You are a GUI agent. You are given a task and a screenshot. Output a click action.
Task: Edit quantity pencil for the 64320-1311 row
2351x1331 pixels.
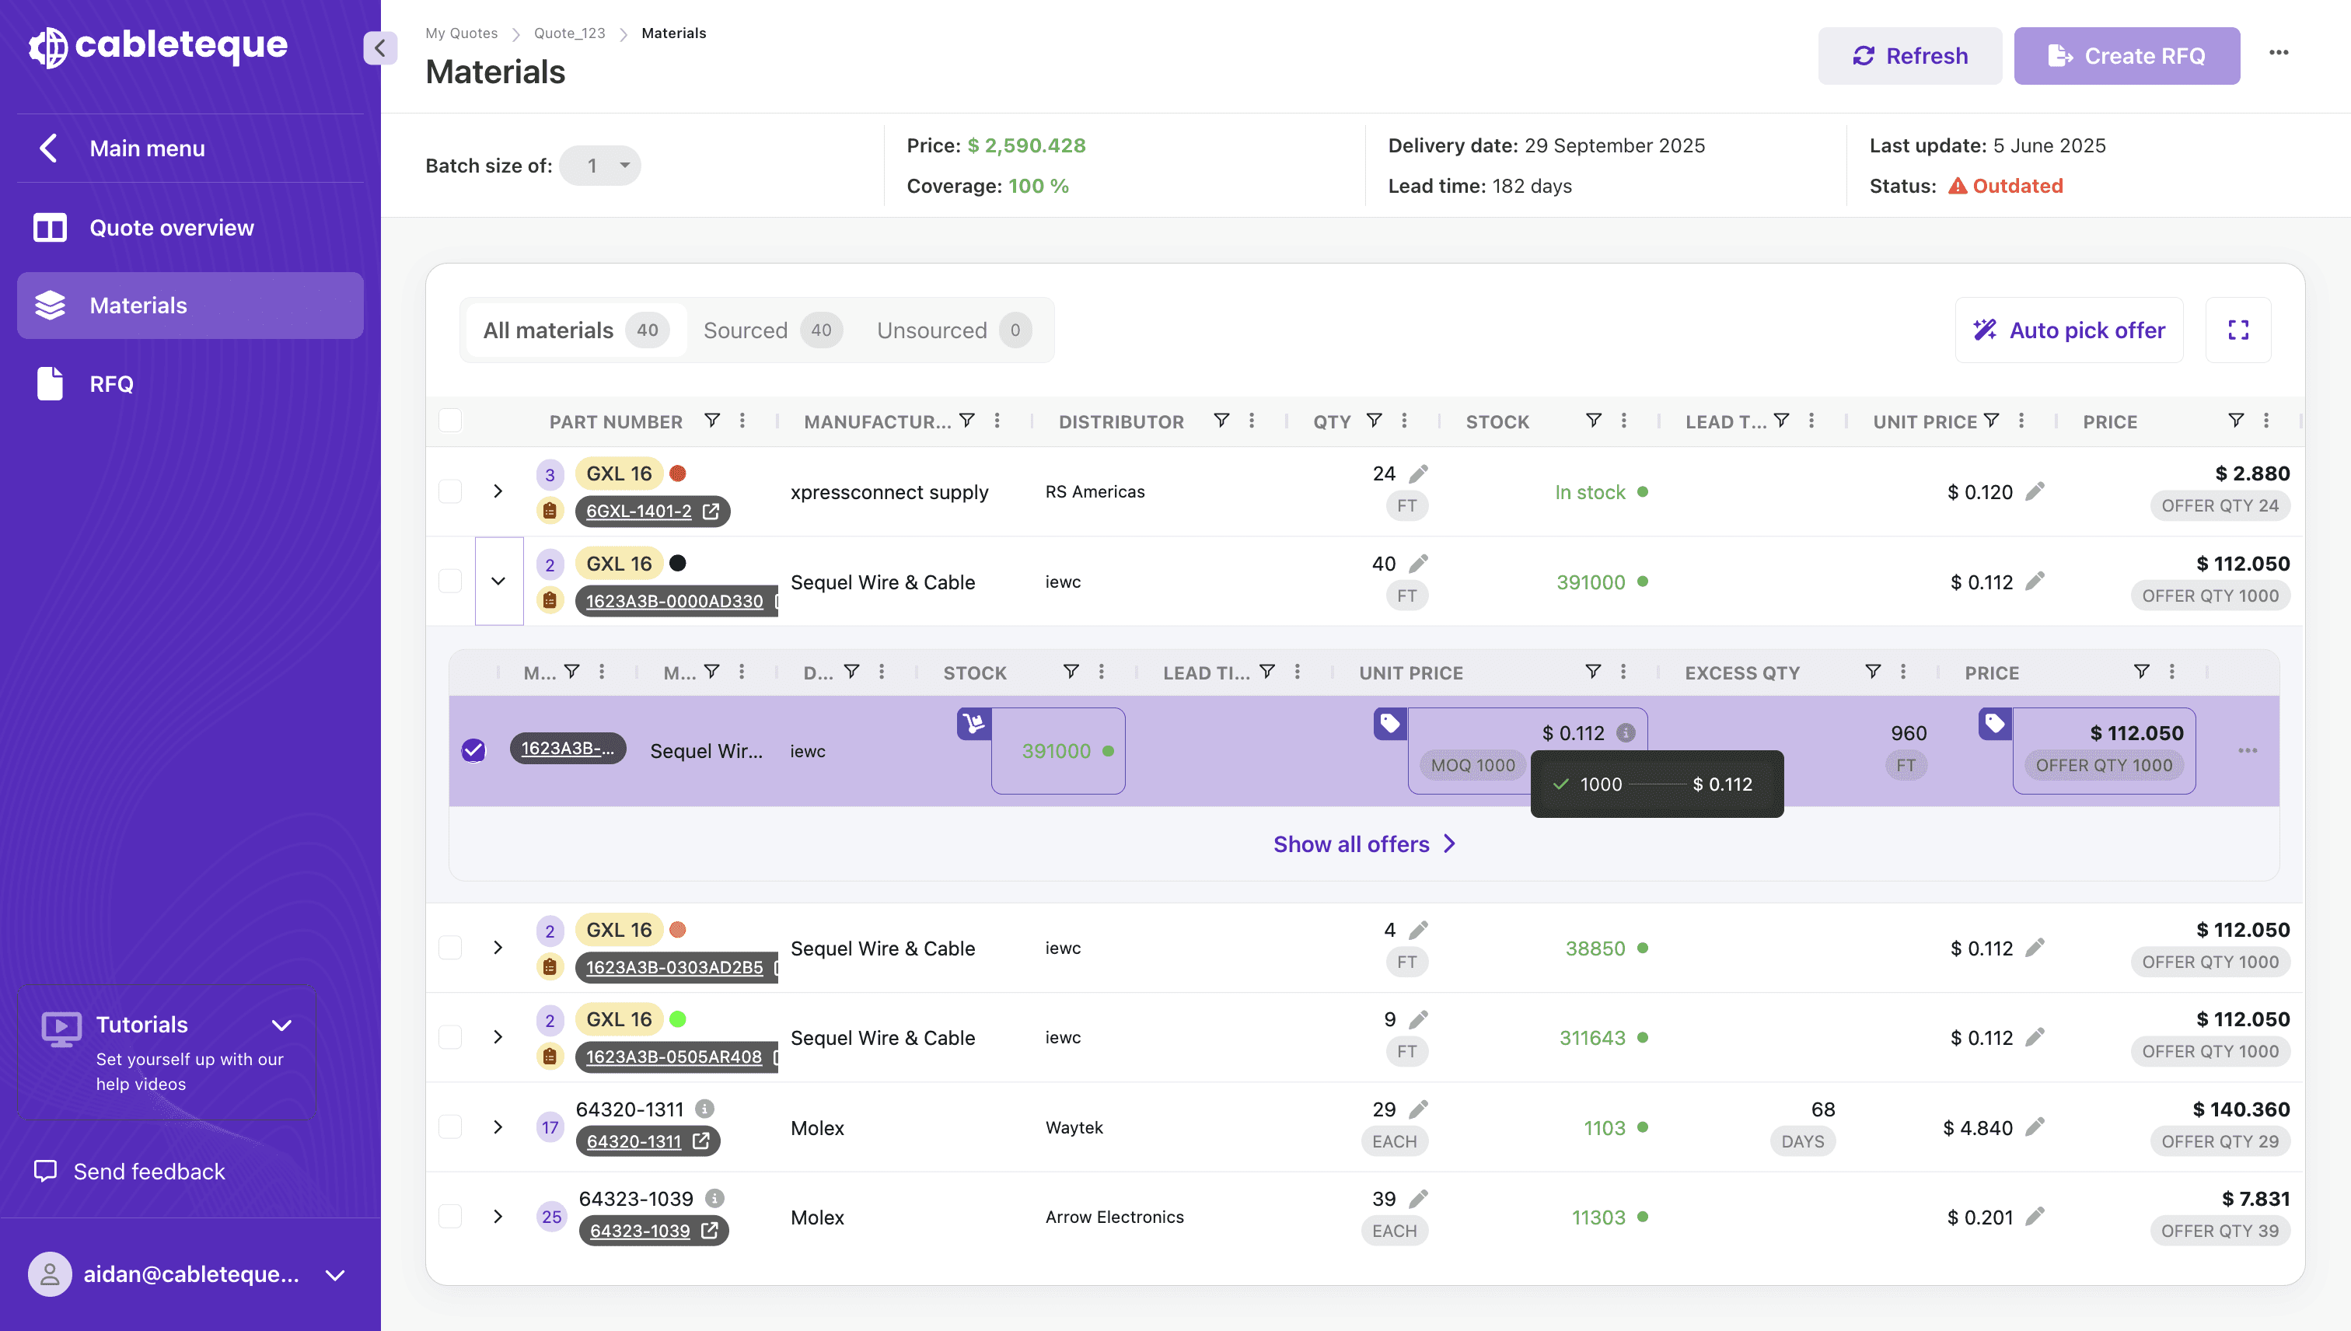[1418, 1109]
